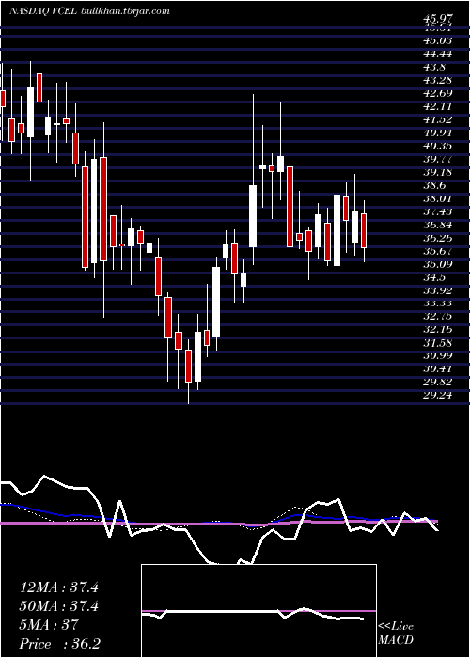Click the 12MA : 37.4 reading

point(59,587)
